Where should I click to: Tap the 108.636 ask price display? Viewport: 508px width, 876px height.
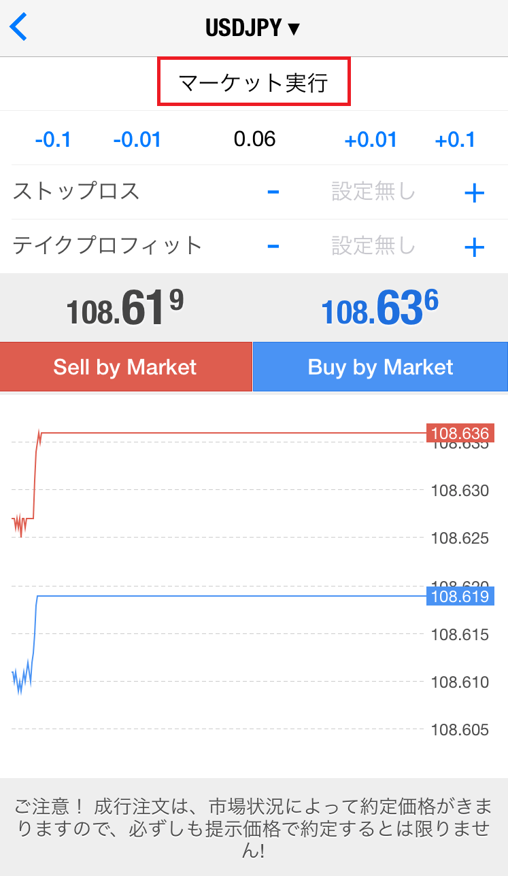379,307
